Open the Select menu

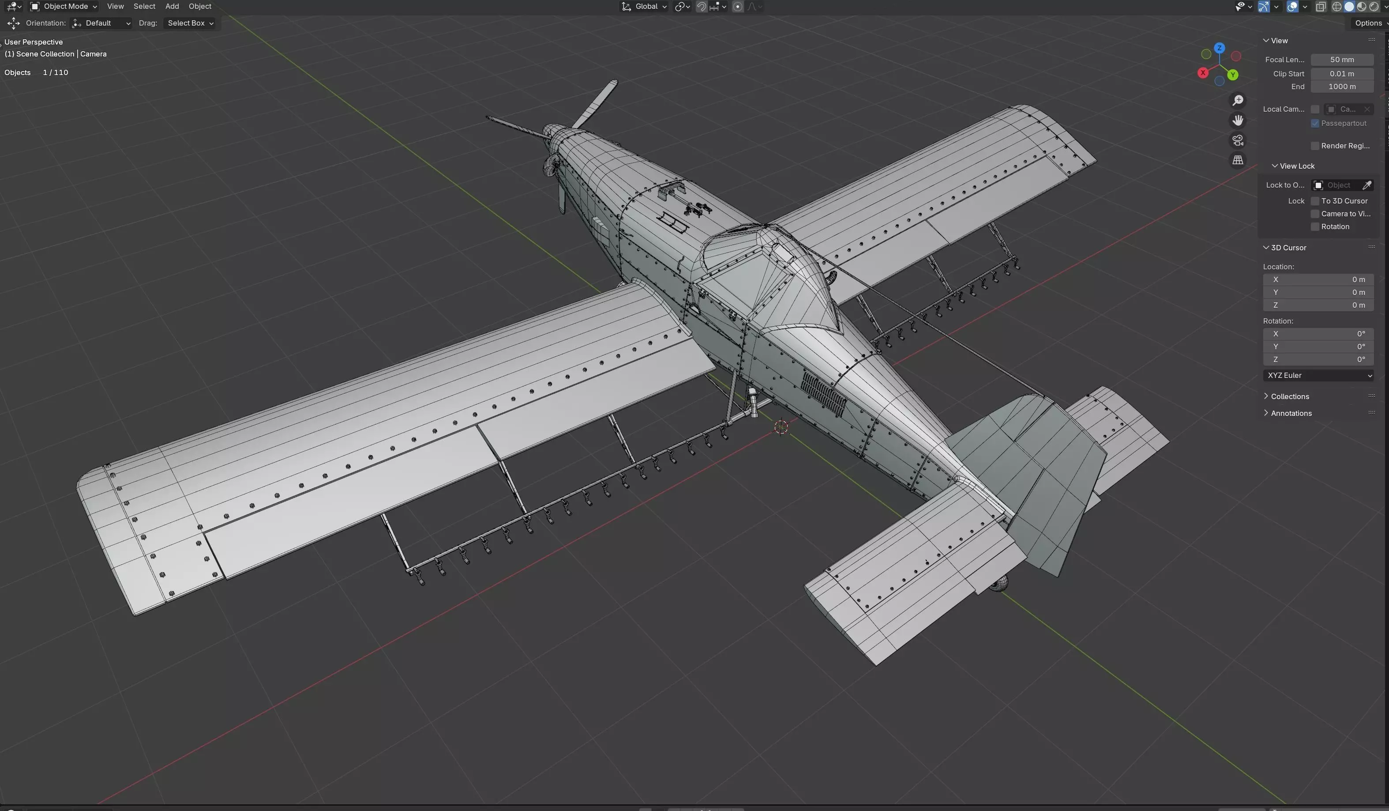144,7
